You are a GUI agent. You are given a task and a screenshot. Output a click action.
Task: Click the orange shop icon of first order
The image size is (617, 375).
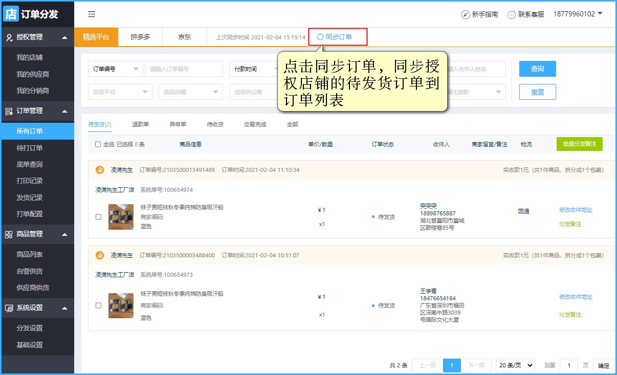tap(100, 170)
